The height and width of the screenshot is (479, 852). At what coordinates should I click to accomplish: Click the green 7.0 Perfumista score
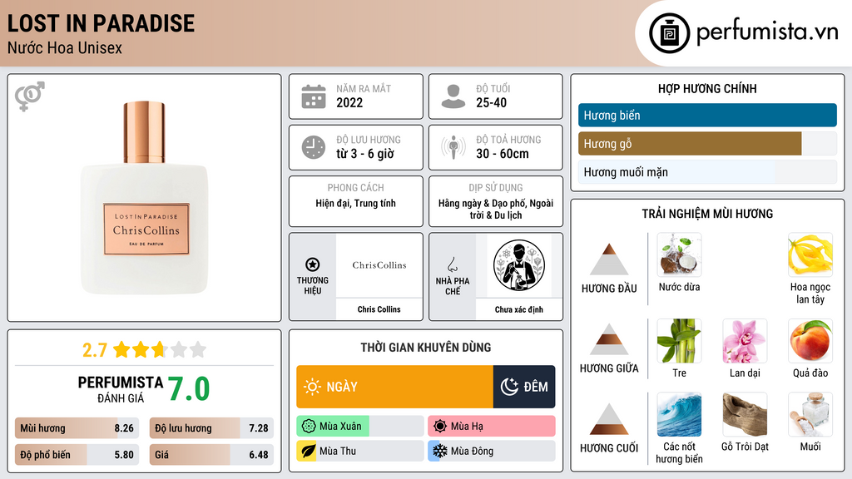(189, 389)
